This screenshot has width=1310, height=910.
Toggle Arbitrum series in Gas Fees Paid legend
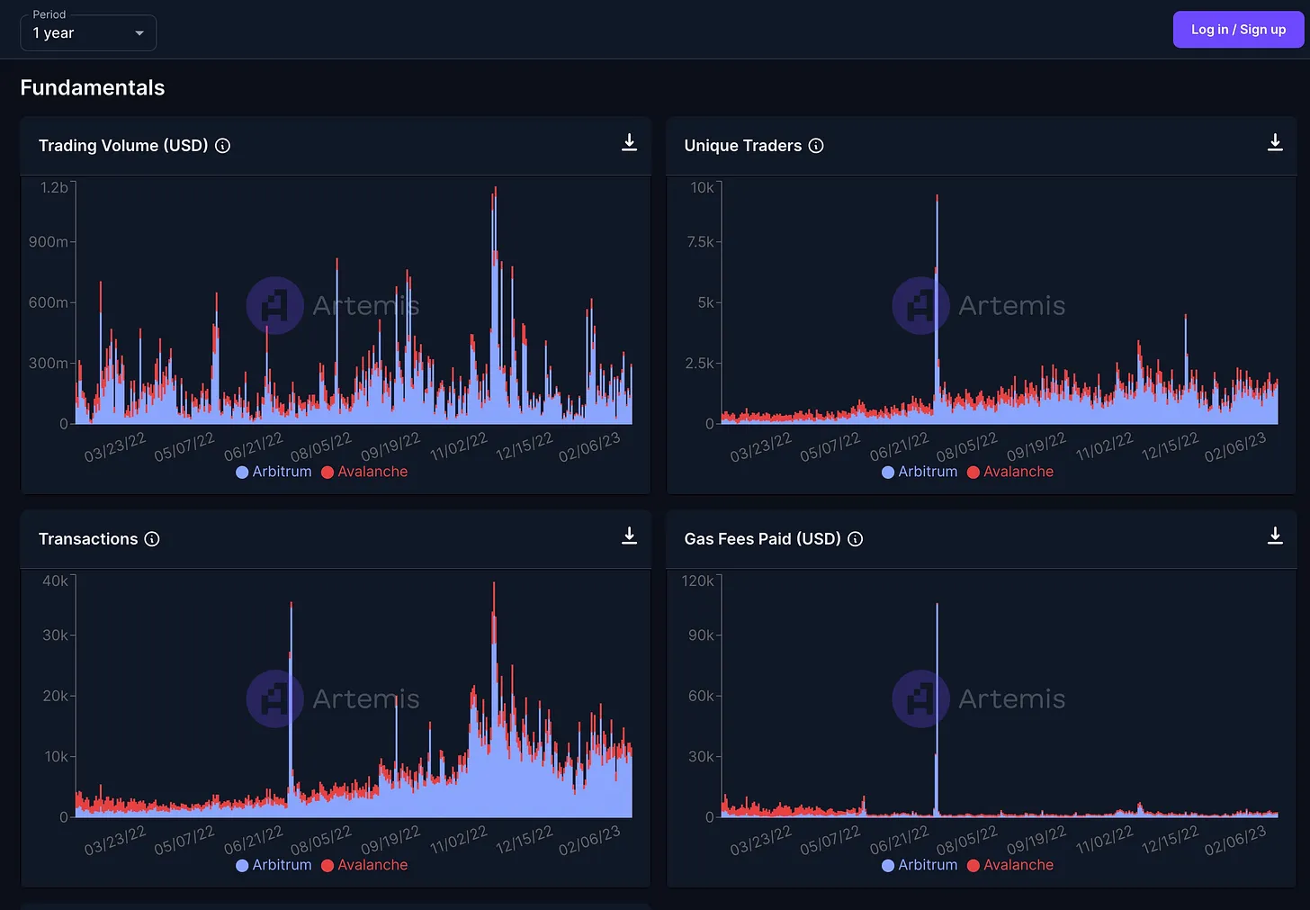point(920,865)
